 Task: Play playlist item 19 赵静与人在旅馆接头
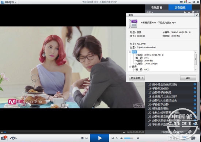[162, 100]
